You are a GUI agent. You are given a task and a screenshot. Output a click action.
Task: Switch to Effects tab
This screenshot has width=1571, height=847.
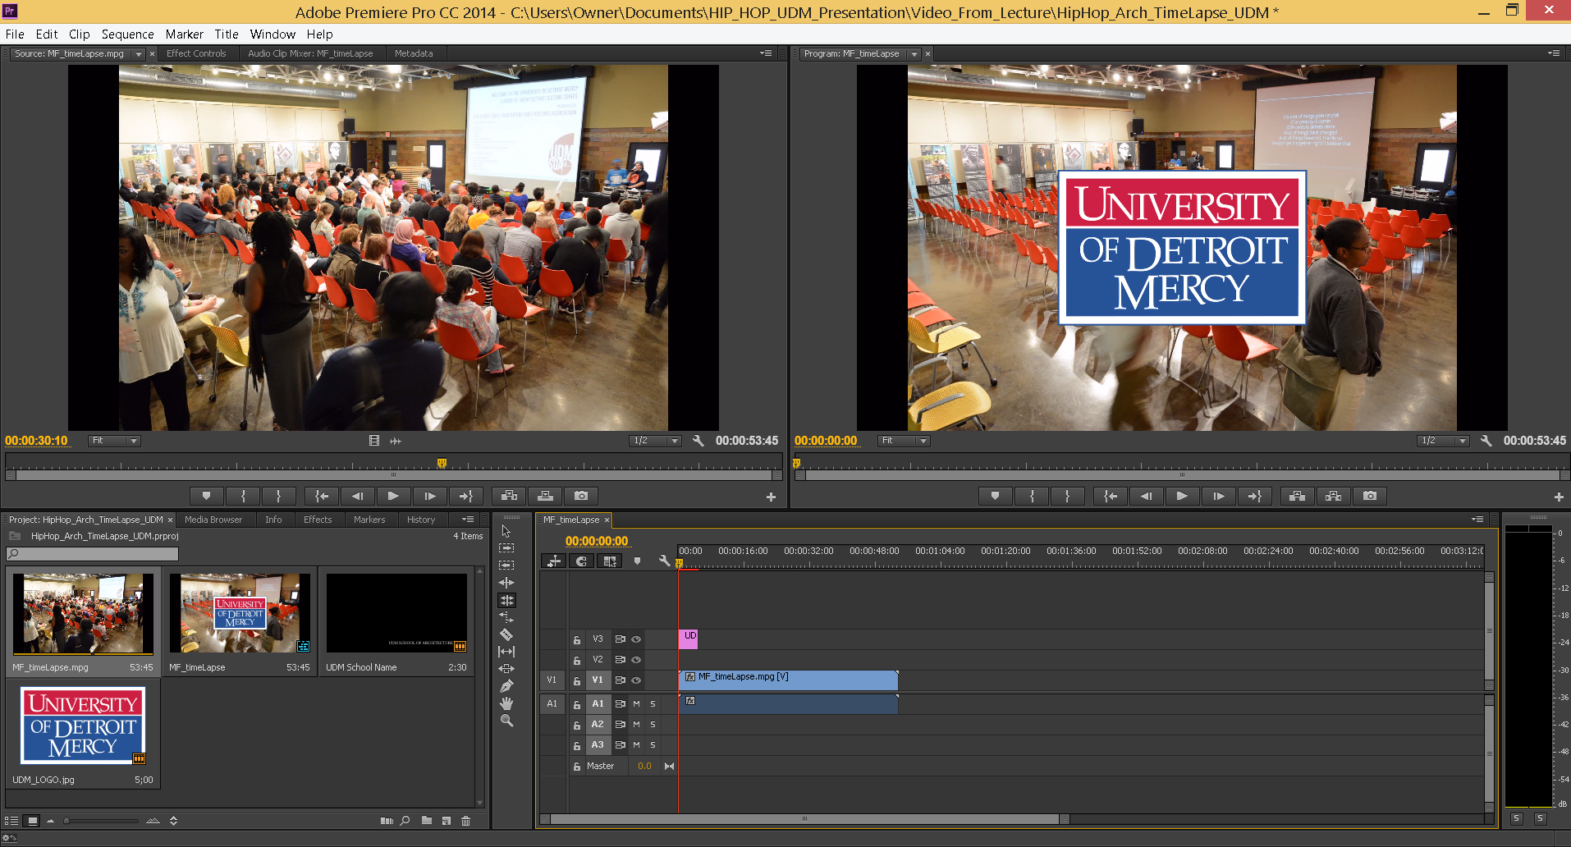point(318,520)
